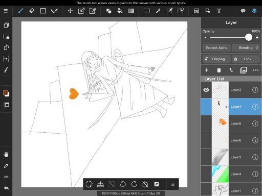Click the foreground color swatch
The image size is (262, 196).
(5, 93)
